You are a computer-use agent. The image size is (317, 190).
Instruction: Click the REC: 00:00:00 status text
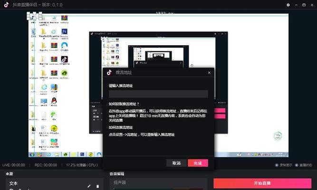[x=46, y=165]
